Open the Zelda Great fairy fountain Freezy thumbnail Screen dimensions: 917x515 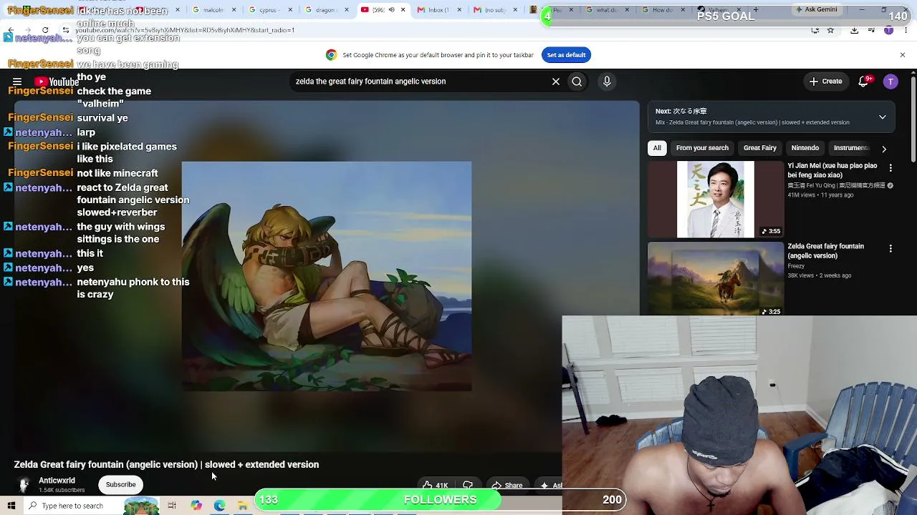(716, 278)
